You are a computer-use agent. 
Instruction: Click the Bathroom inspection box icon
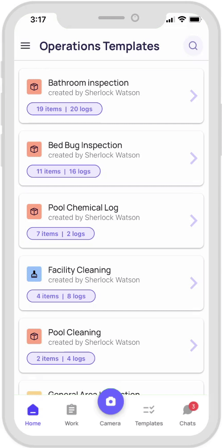pos(34,87)
